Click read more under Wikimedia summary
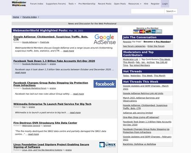The image size is (191, 153). point(75,113)
